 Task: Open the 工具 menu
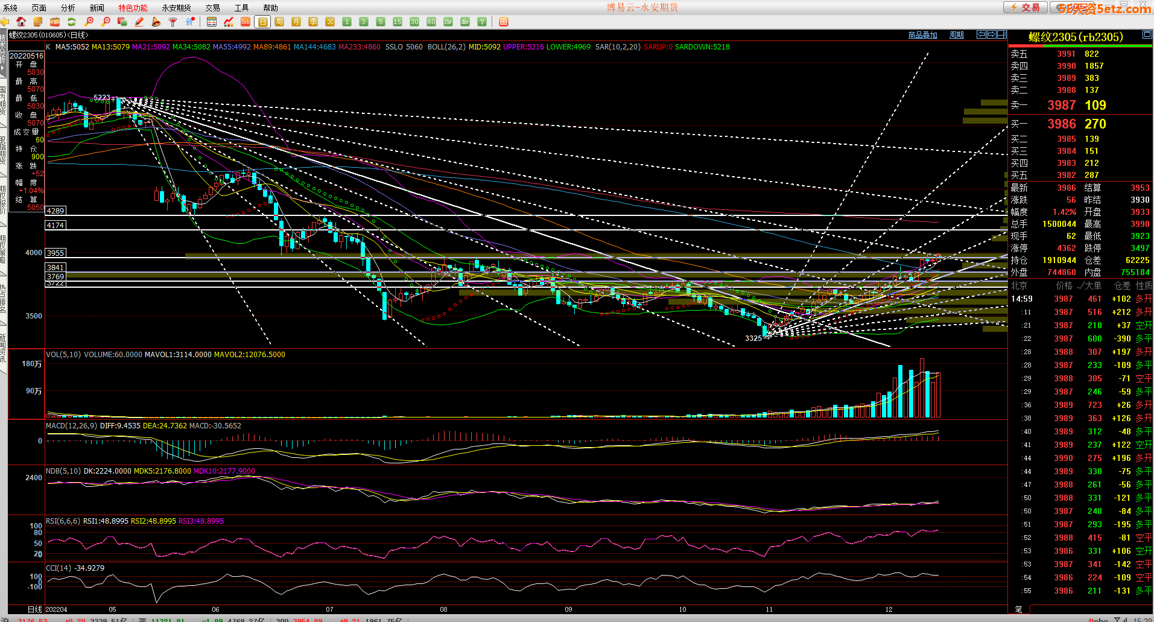[x=241, y=8]
